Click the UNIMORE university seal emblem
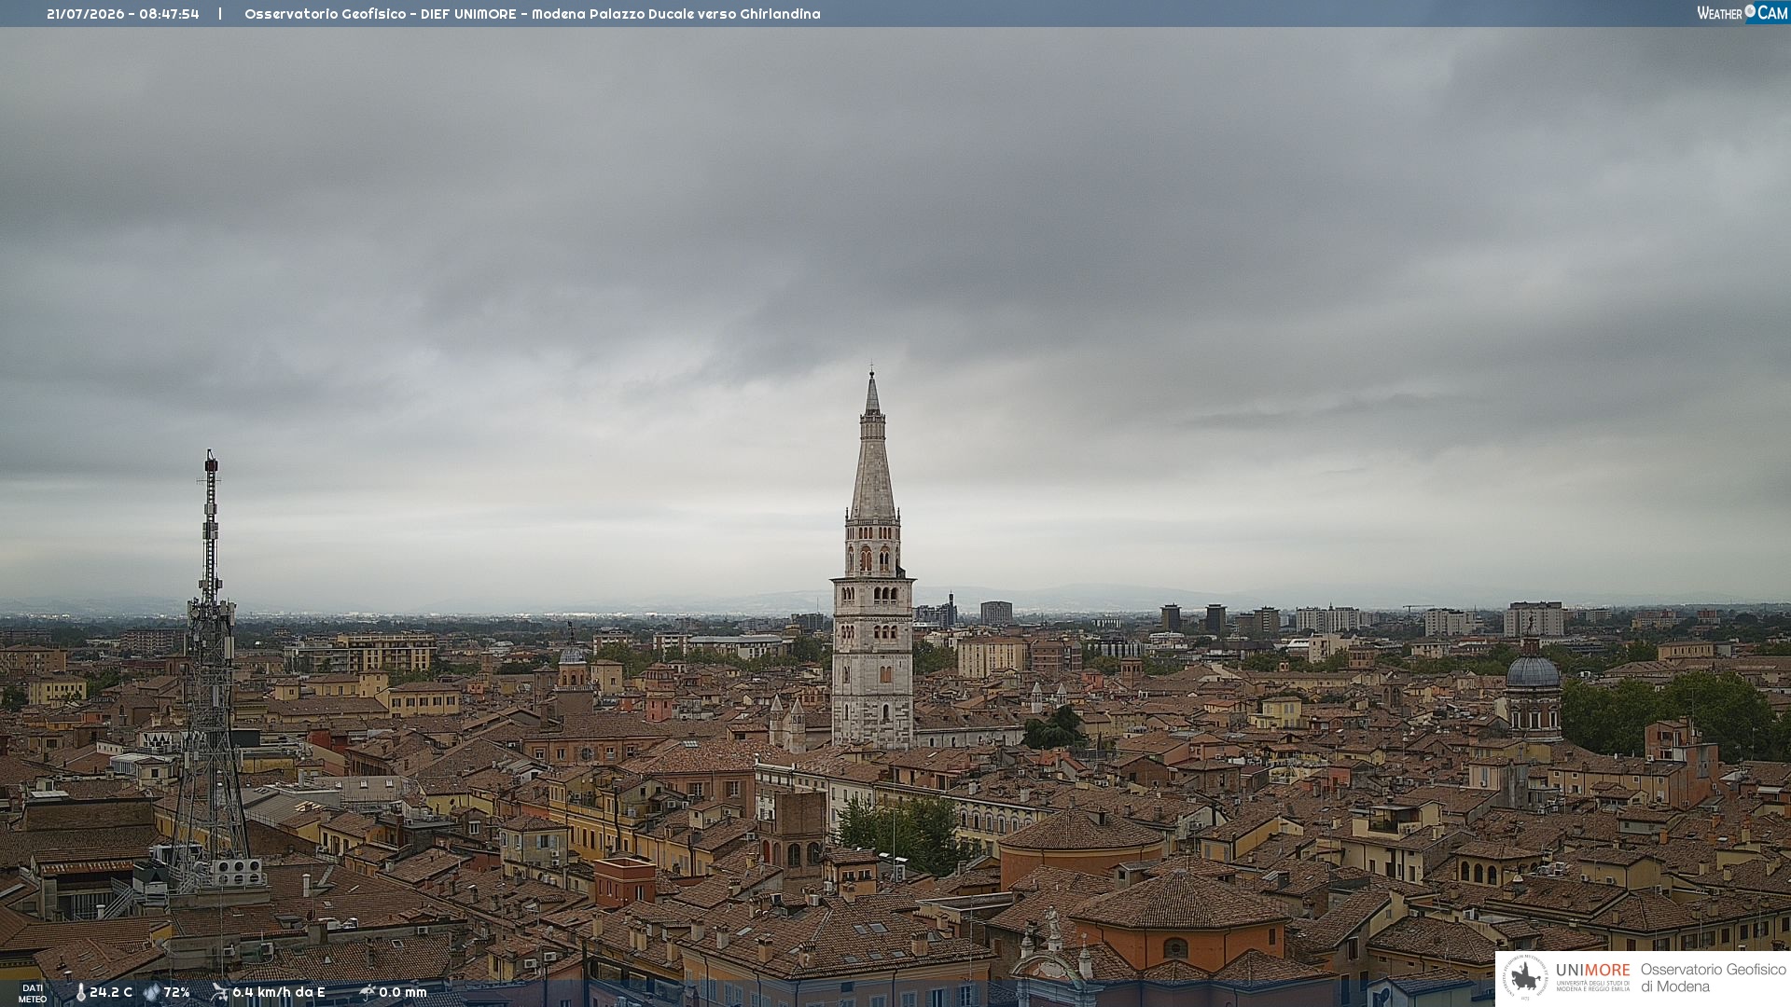Viewport: 1791px width, 1007px height. [1525, 977]
